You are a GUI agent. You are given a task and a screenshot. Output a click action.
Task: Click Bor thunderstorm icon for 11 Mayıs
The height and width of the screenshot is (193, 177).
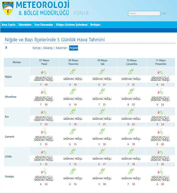160,111
